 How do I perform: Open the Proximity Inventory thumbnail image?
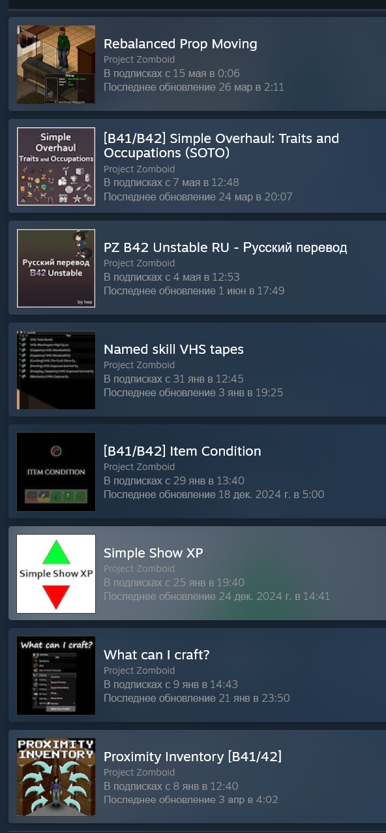56,778
